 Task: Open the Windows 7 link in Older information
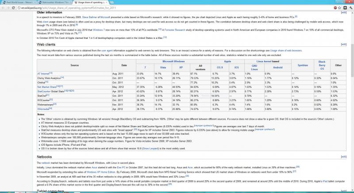coord(99,30)
